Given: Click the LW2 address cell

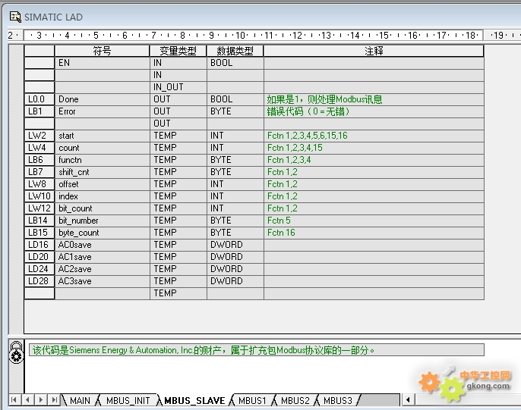Looking at the screenshot, I should (x=39, y=136).
